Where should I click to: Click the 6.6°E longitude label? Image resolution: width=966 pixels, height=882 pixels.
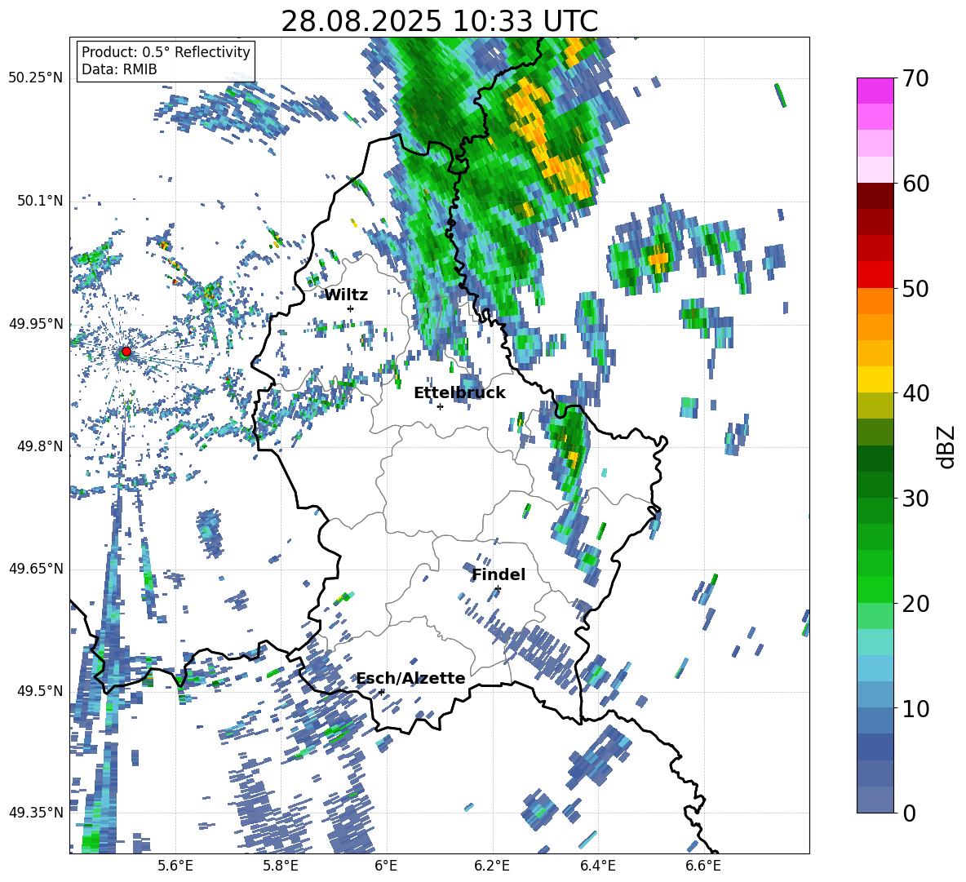tap(703, 866)
